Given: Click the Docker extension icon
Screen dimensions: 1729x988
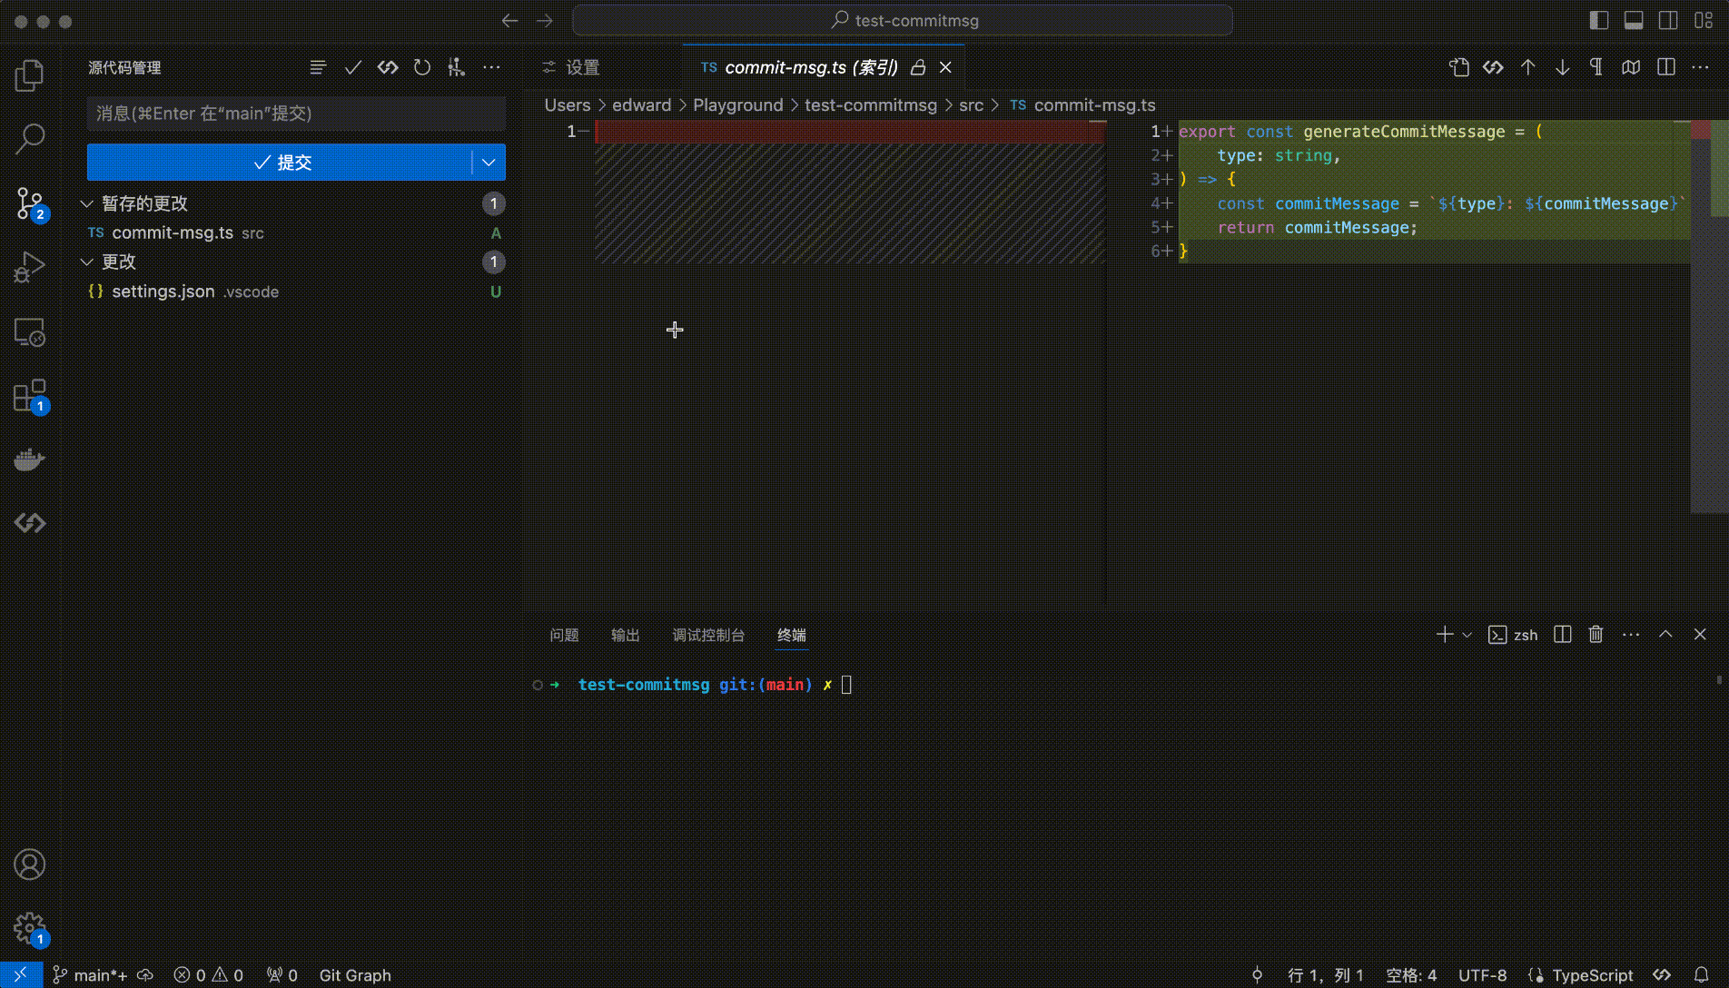Looking at the screenshot, I should pos(30,459).
